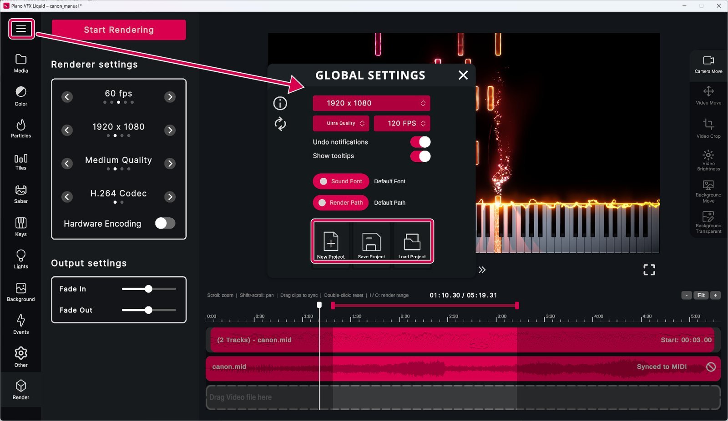Open the Tiles panel
728x421 pixels.
click(21, 162)
